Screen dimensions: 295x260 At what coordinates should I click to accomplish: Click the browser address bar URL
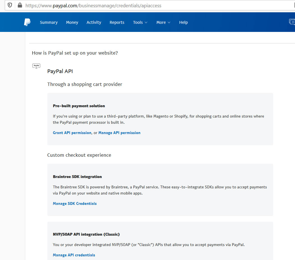click(93, 6)
